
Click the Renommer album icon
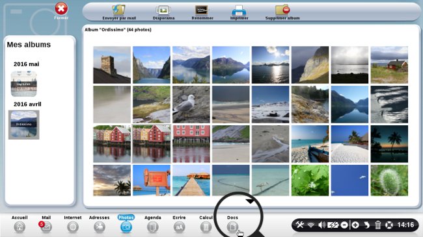(202, 10)
